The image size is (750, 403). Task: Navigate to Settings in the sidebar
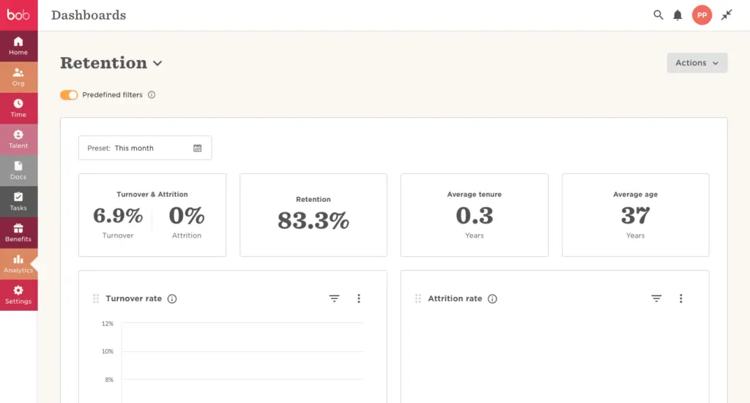click(18, 295)
